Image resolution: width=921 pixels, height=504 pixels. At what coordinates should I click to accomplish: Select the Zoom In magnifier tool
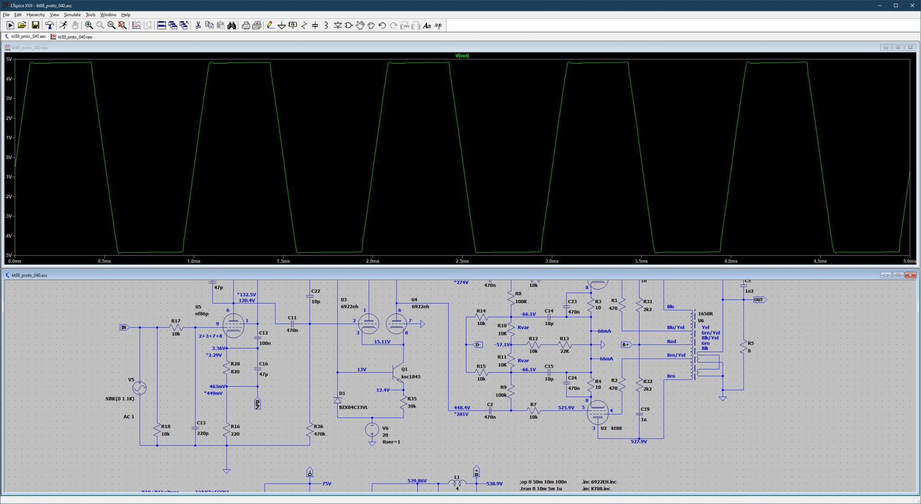coord(89,25)
